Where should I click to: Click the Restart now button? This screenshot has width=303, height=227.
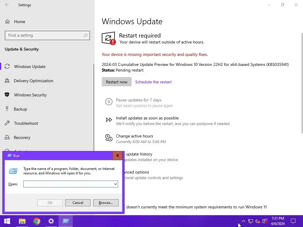[x=117, y=82]
